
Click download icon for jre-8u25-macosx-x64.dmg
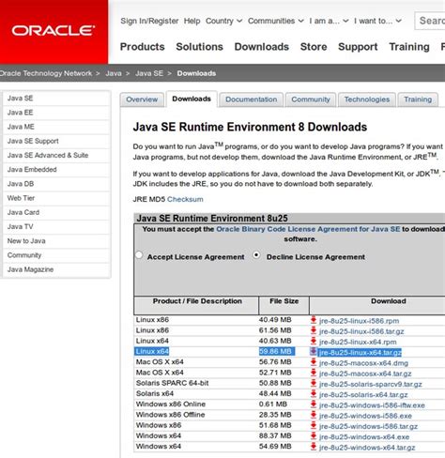314,362
